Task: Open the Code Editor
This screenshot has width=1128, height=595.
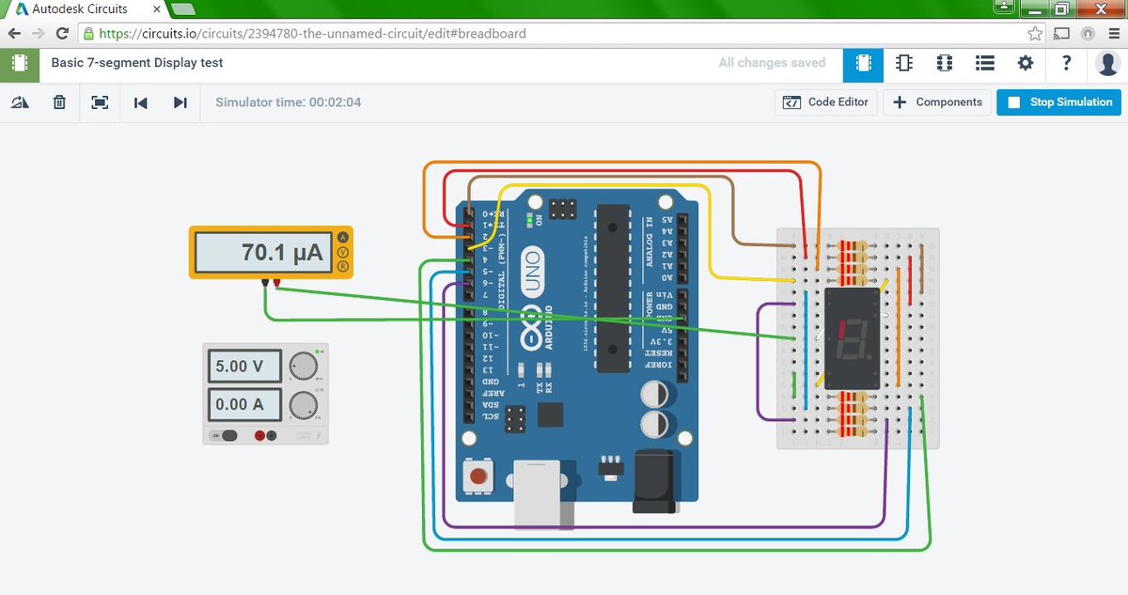Action: click(827, 102)
